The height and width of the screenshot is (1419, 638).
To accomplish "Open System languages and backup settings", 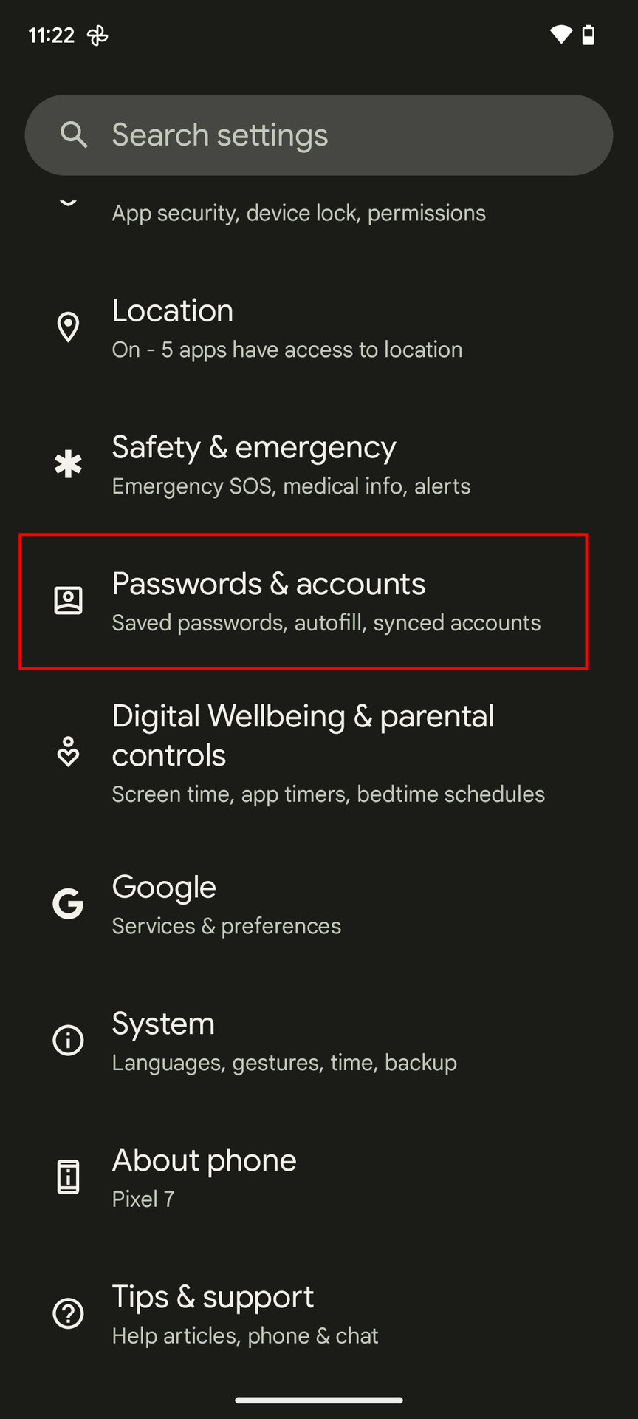I will (319, 1041).
